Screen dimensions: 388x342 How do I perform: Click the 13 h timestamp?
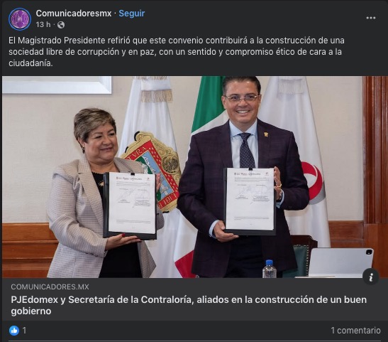point(43,25)
